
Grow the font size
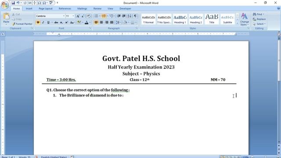click(78, 16)
